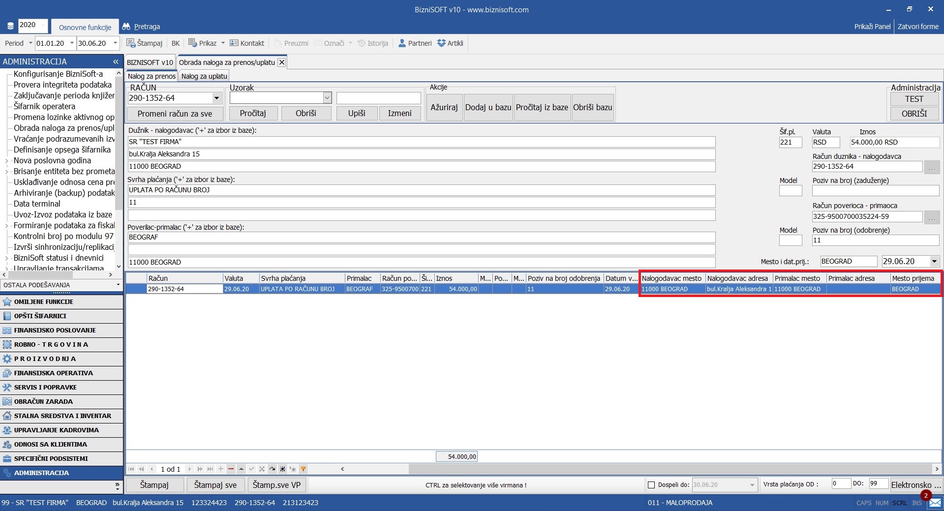Click the Ažuriraj button
The width and height of the screenshot is (944, 511).
[444, 107]
